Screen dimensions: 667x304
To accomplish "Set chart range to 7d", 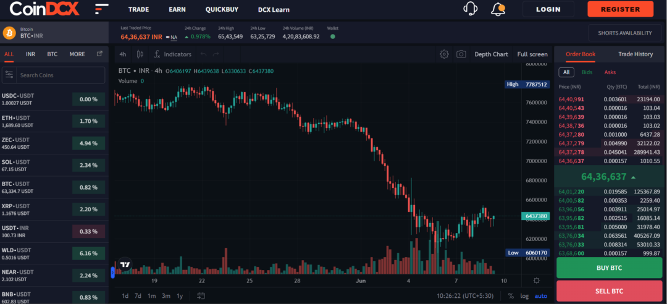I will (x=138, y=296).
